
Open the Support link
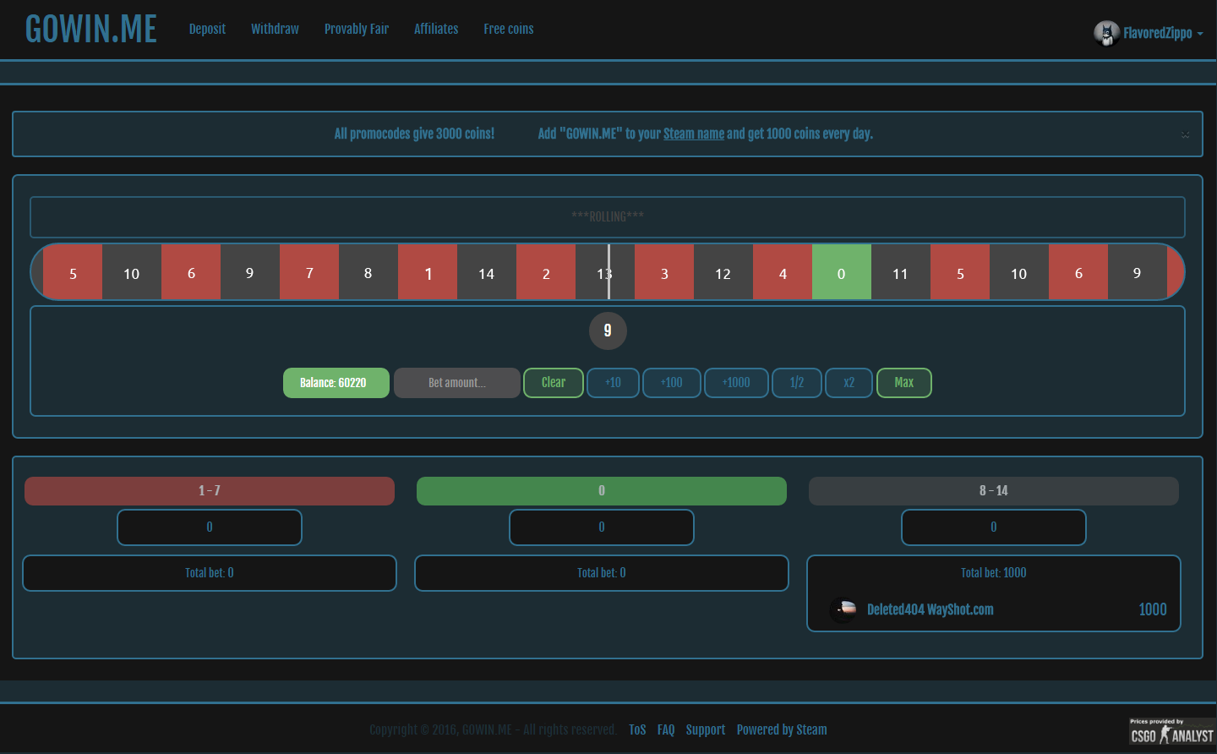706,729
